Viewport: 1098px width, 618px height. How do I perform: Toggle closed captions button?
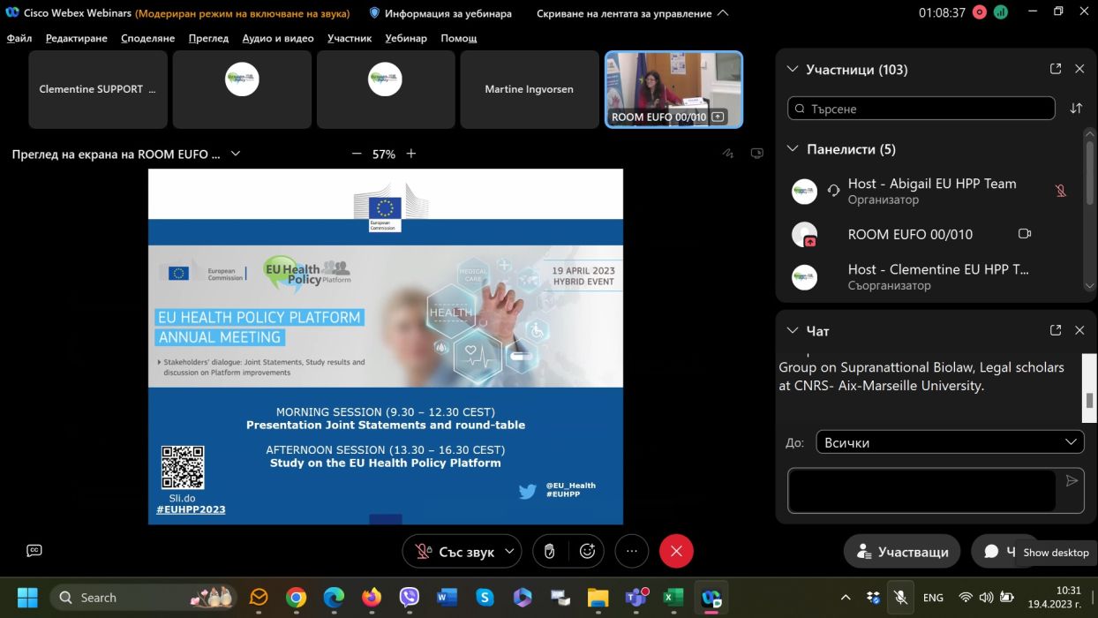pyautogui.click(x=34, y=551)
